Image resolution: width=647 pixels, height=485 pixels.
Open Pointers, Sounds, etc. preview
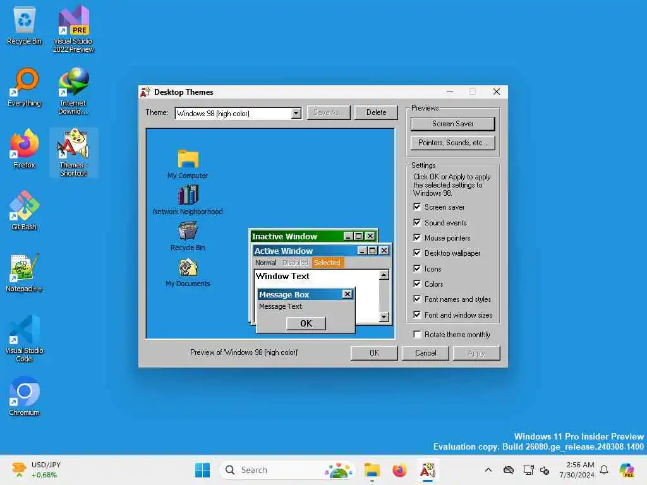click(x=452, y=143)
